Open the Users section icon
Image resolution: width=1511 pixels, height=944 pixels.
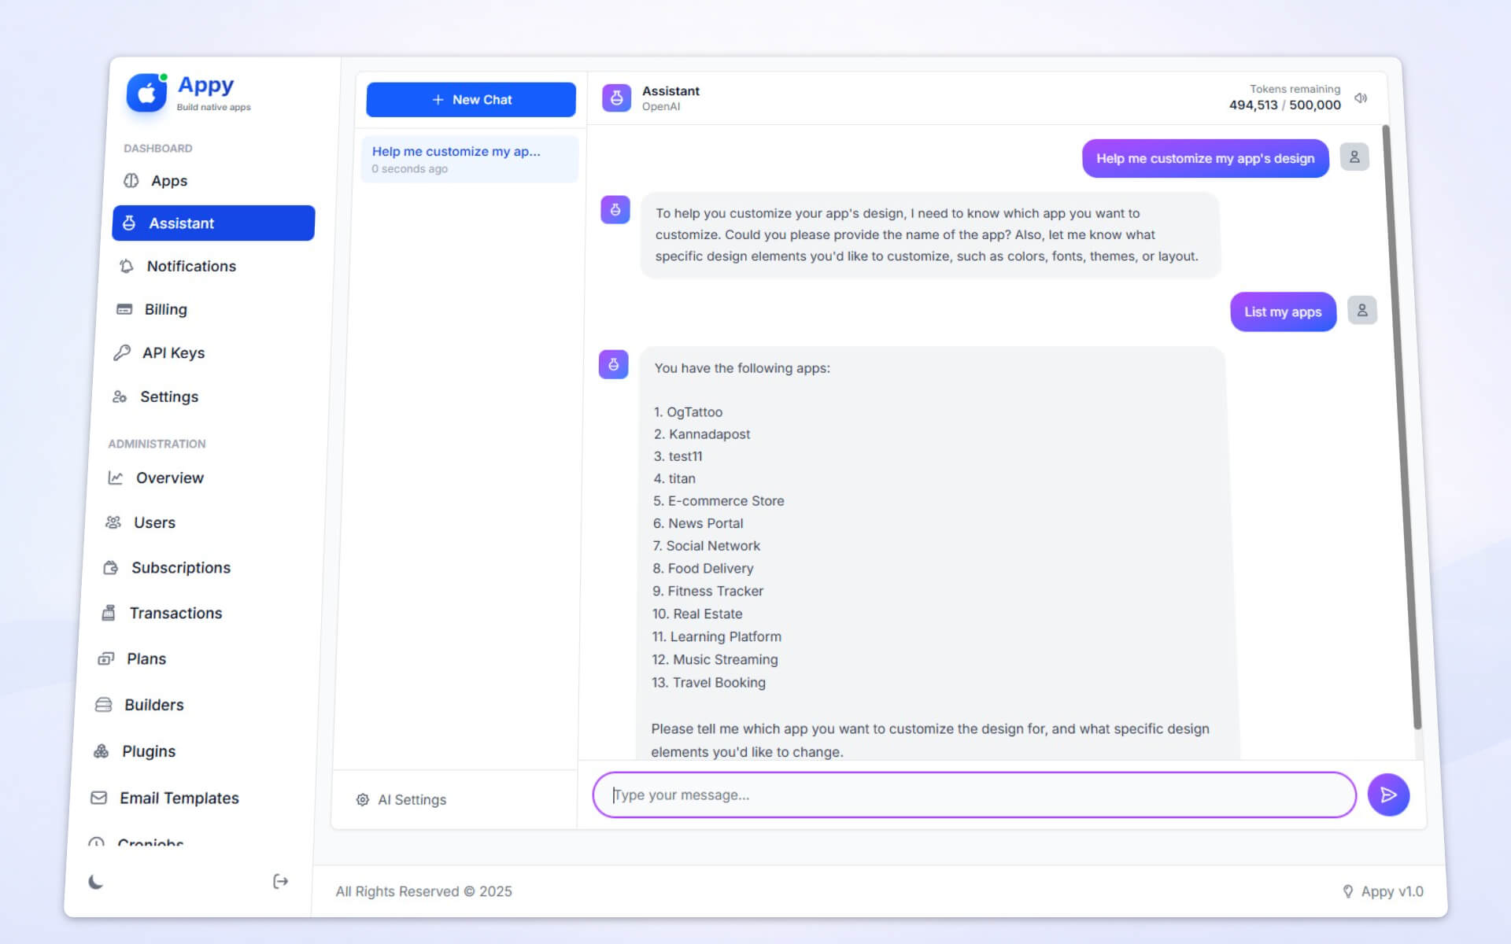pyautogui.click(x=113, y=522)
